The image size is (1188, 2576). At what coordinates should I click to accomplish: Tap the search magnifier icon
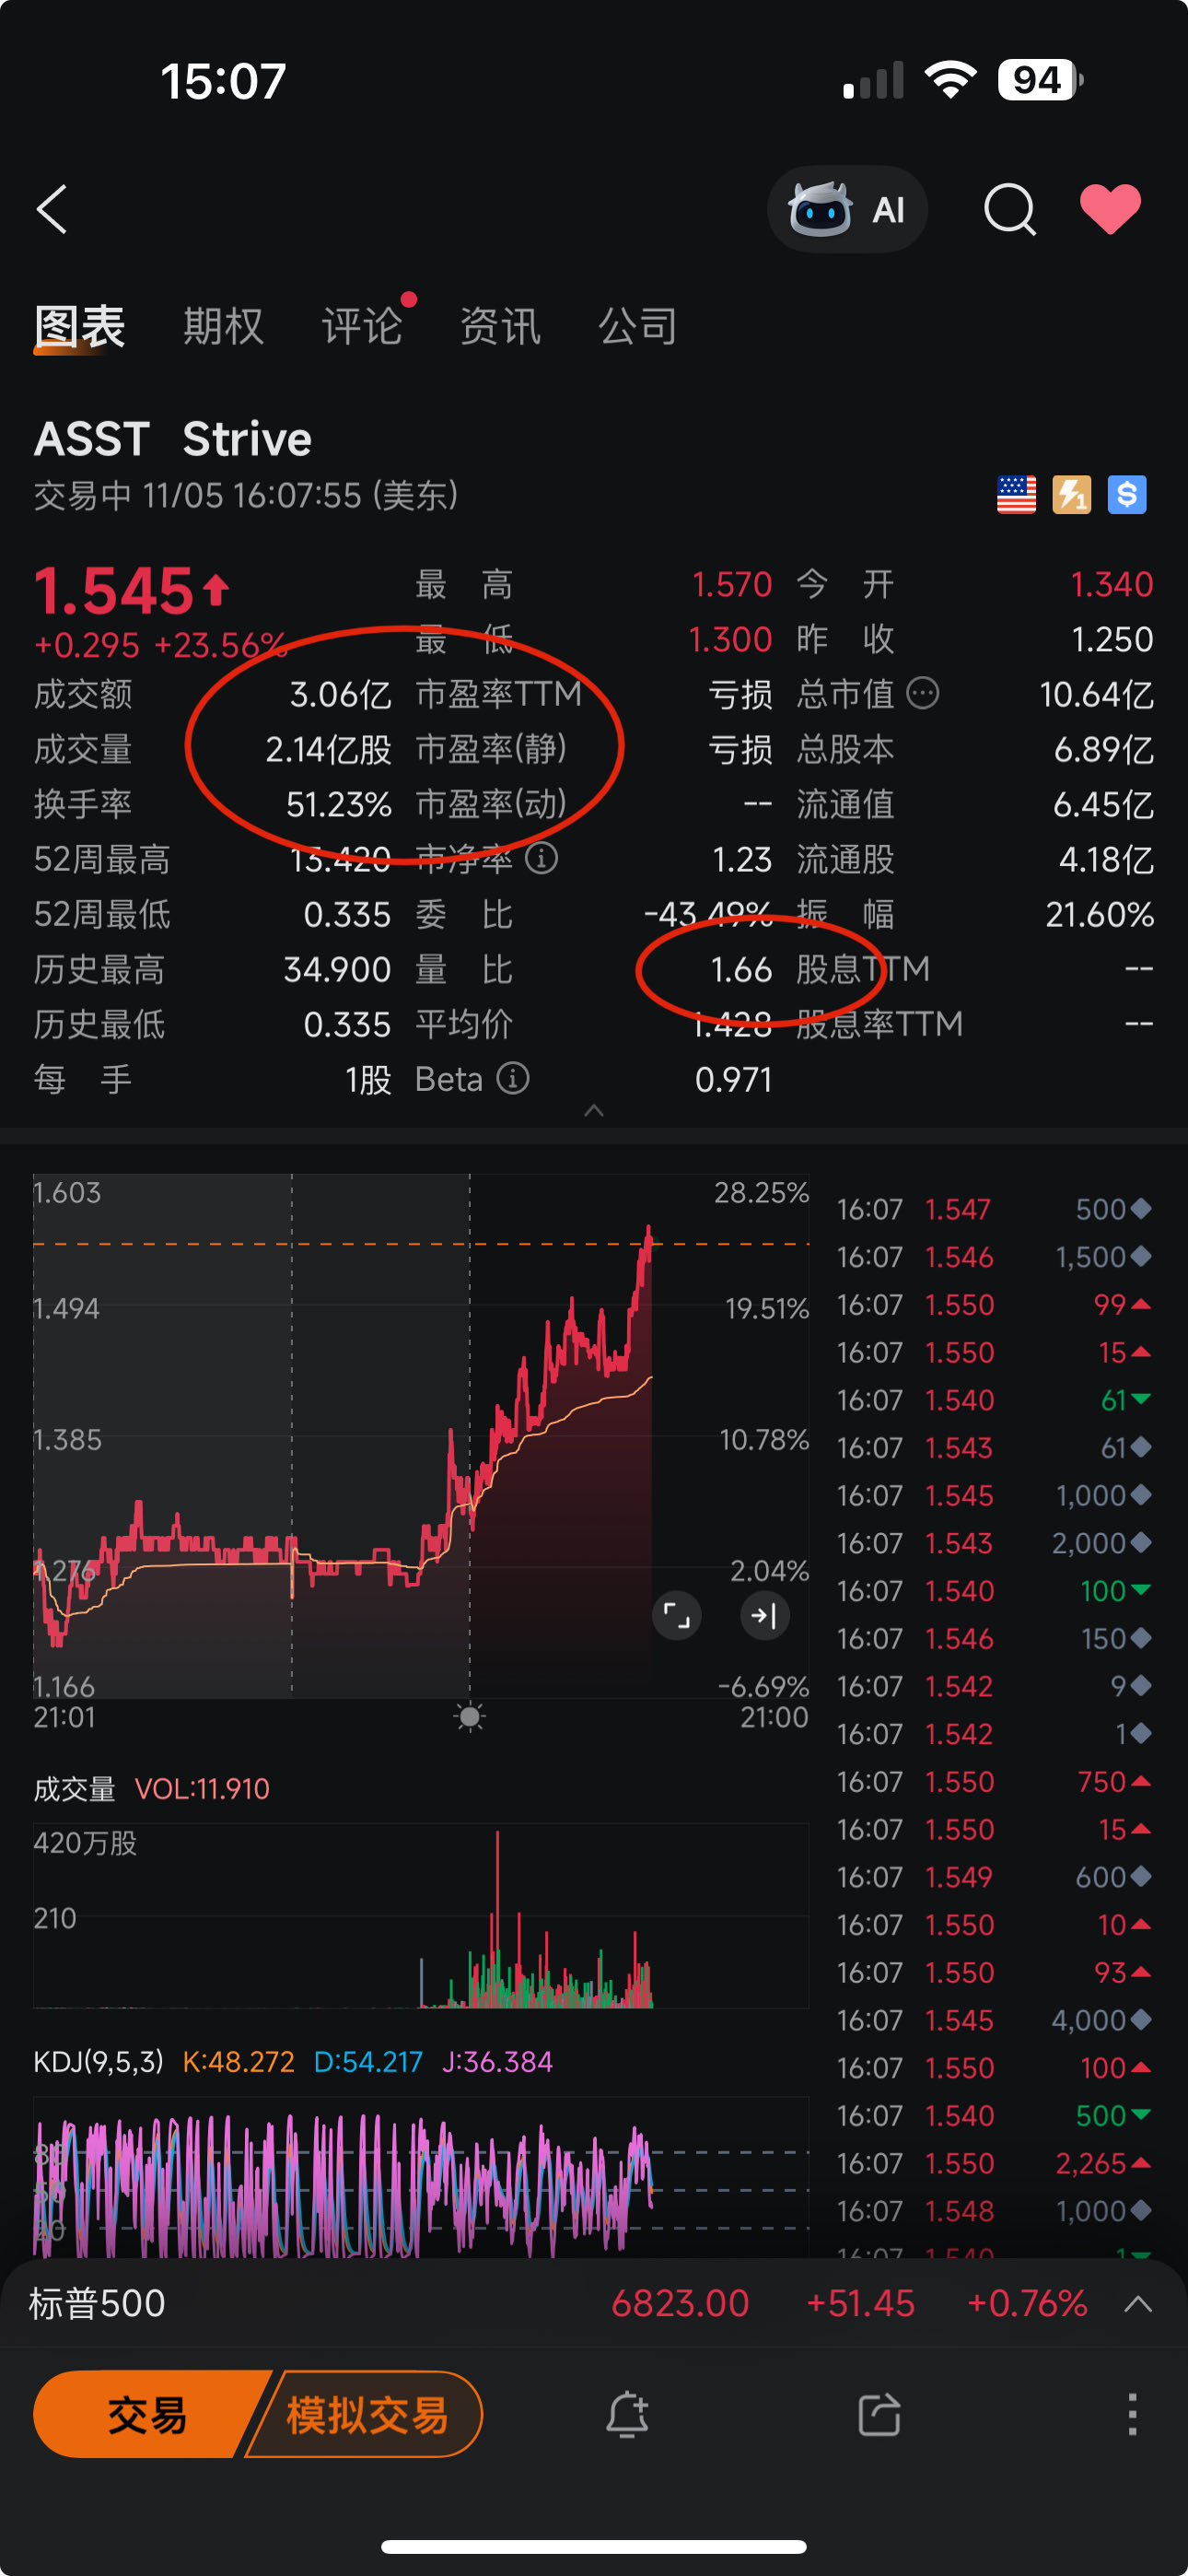[x=1009, y=209]
